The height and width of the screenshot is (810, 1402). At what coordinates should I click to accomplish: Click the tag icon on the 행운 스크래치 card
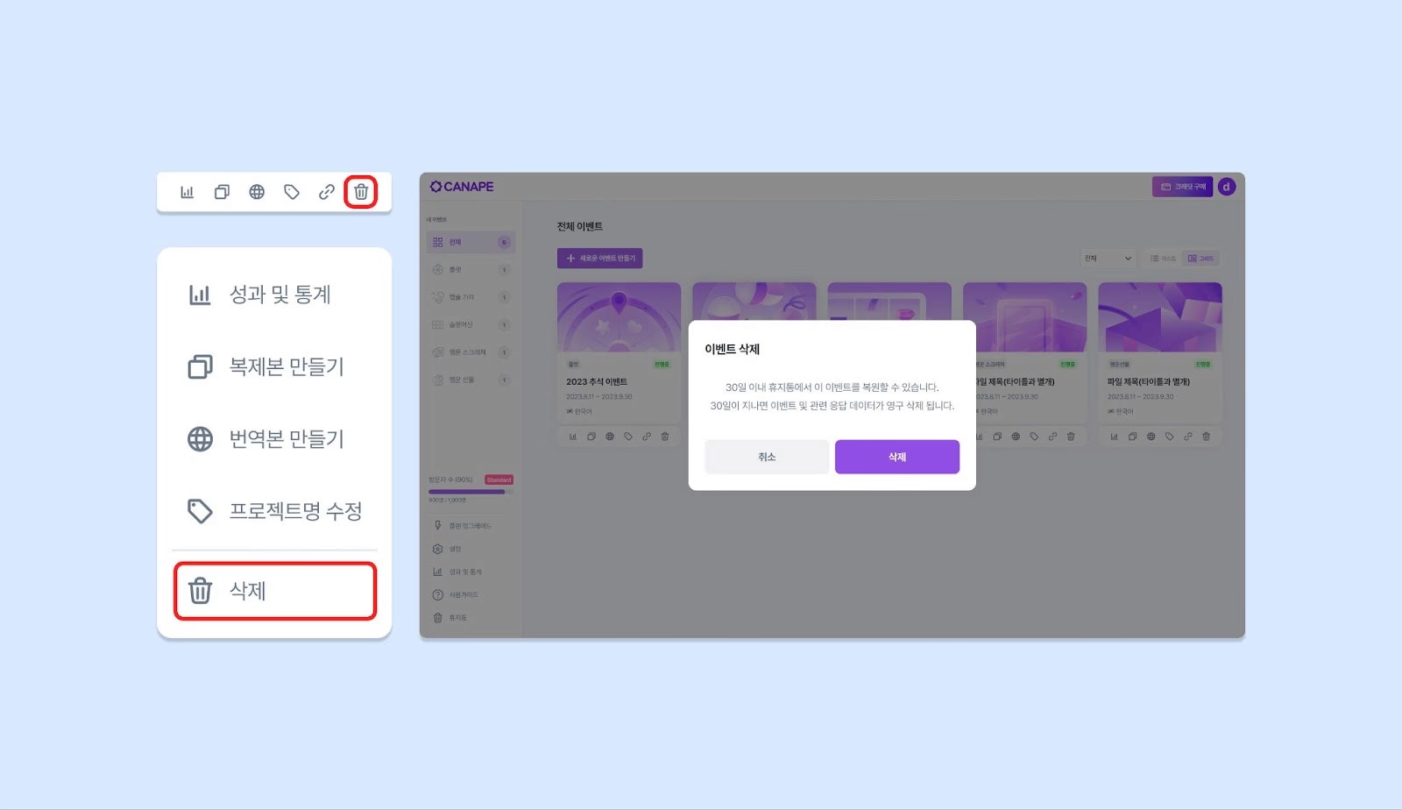1034,437
